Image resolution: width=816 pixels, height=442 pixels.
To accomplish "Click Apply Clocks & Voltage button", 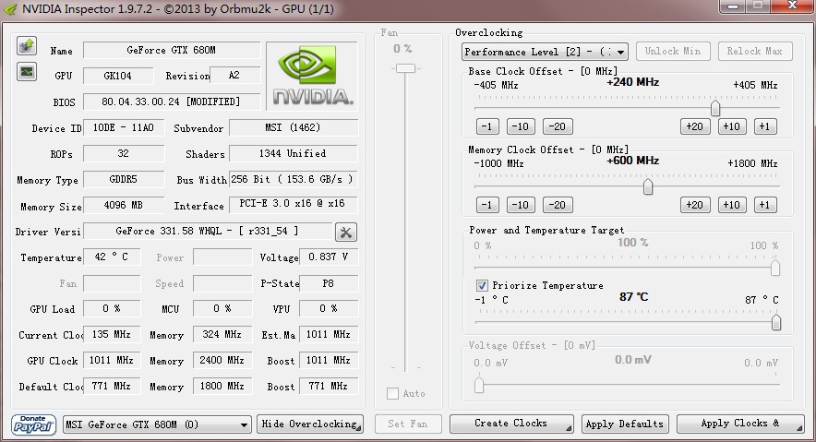I will [x=740, y=424].
